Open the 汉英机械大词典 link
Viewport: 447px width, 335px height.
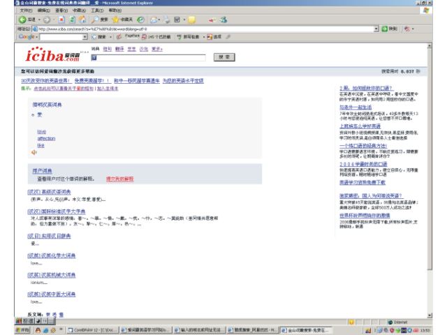point(52,275)
